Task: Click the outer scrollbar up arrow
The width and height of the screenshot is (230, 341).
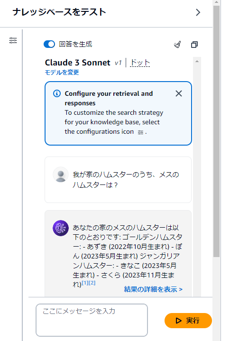Action: click(x=216, y=2)
